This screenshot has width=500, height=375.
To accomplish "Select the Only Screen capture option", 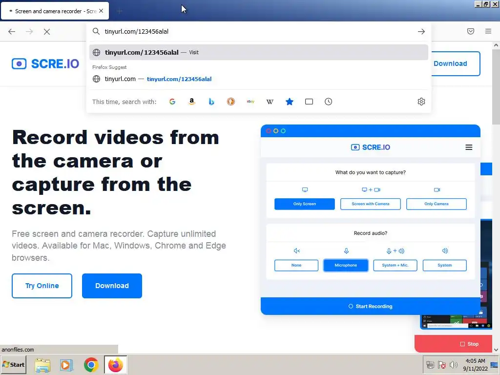I will pyautogui.click(x=305, y=204).
